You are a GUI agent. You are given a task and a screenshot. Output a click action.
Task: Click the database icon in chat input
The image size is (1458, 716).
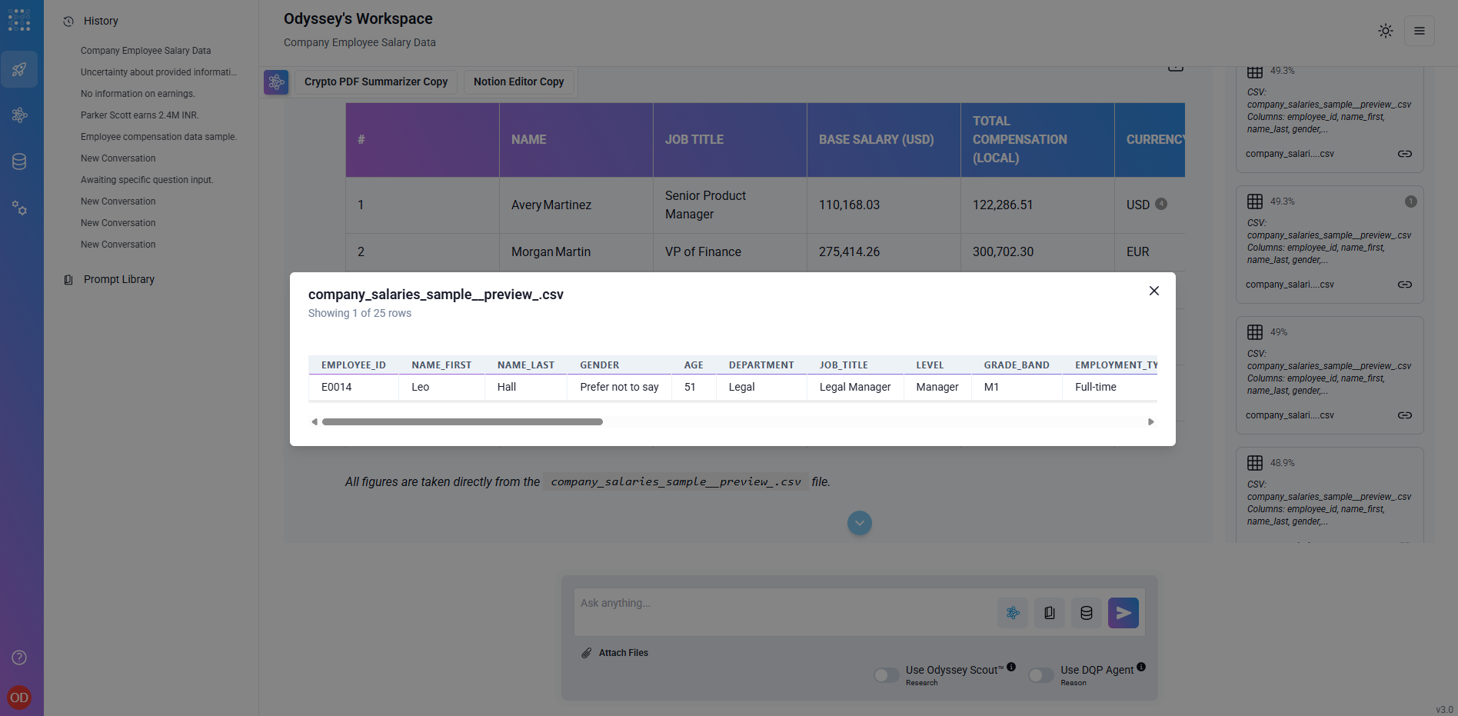pyautogui.click(x=1086, y=613)
